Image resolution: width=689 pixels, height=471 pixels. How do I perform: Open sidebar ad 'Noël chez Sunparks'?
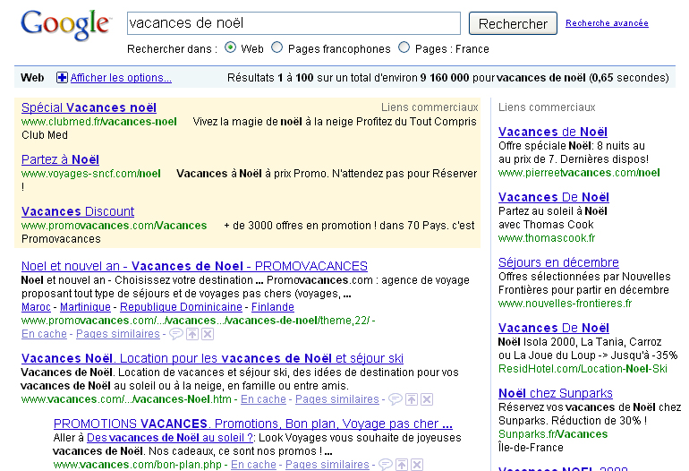coord(556,393)
